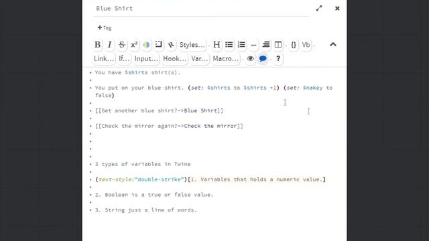The image size is (429, 241).
Task: Set text alignment
Action: pos(265,45)
